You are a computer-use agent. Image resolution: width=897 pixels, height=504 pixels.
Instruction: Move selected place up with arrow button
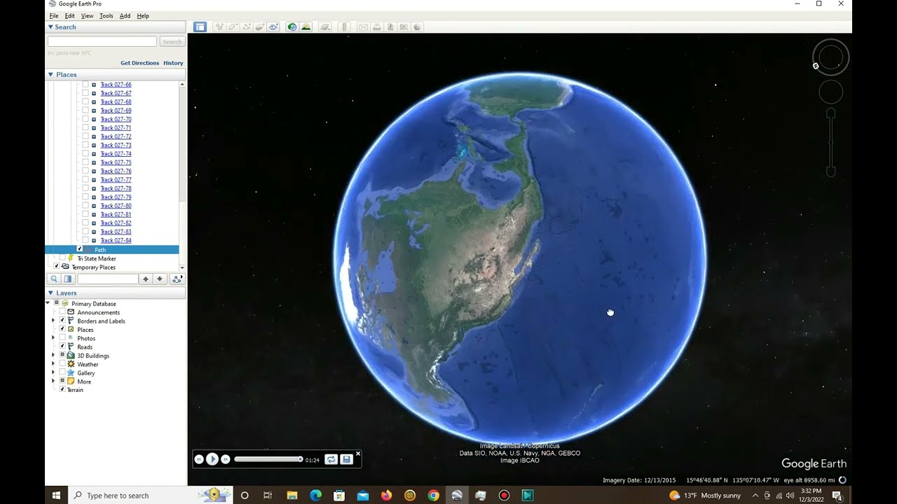[x=146, y=279]
